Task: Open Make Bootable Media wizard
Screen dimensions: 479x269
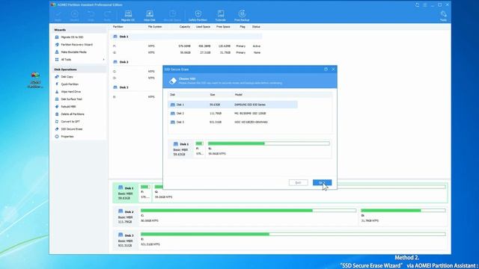Action: pos(73,52)
